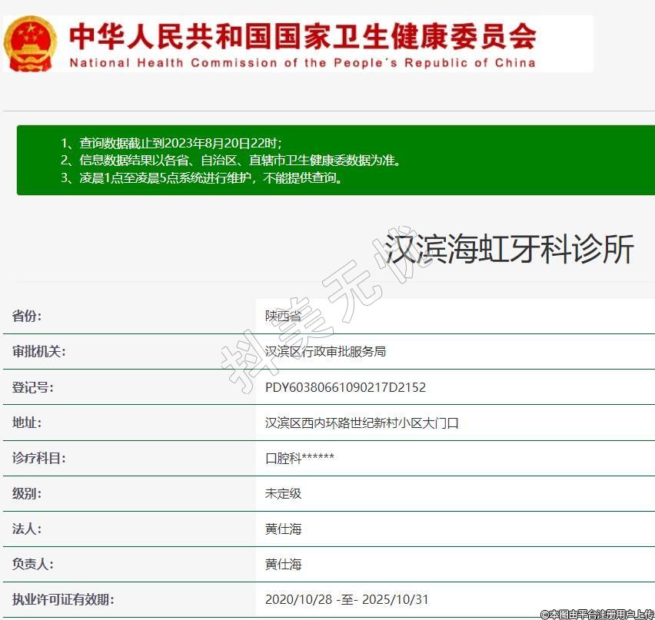Click the English National Health Commission subtitle
Viewport: 655px width, 620px height.
[302, 63]
